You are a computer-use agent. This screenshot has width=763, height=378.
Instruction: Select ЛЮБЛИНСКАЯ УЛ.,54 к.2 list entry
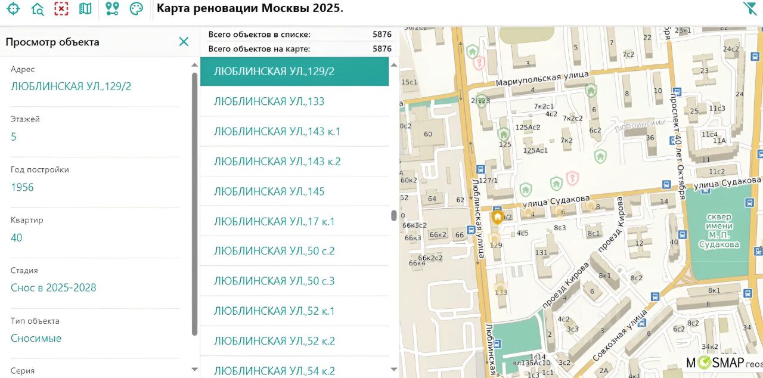(x=294, y=368)
